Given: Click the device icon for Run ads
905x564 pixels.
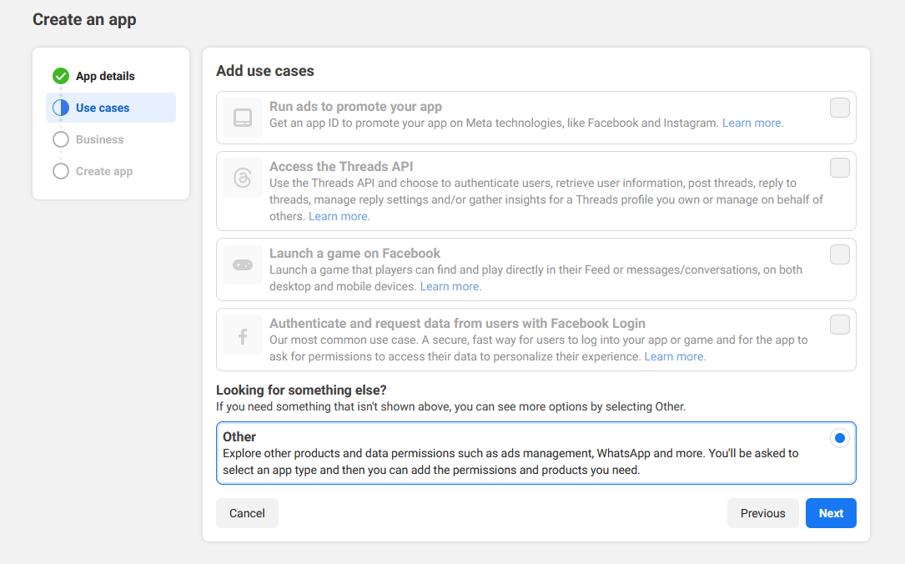Looking at the screenshot, I should (x=243, y=117).
